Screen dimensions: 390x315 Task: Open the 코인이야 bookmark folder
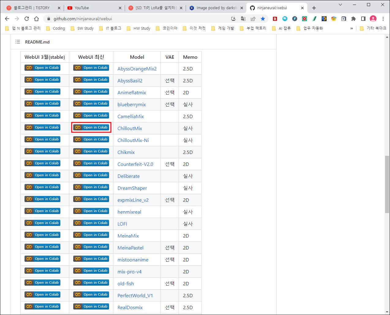coord(167,28)
